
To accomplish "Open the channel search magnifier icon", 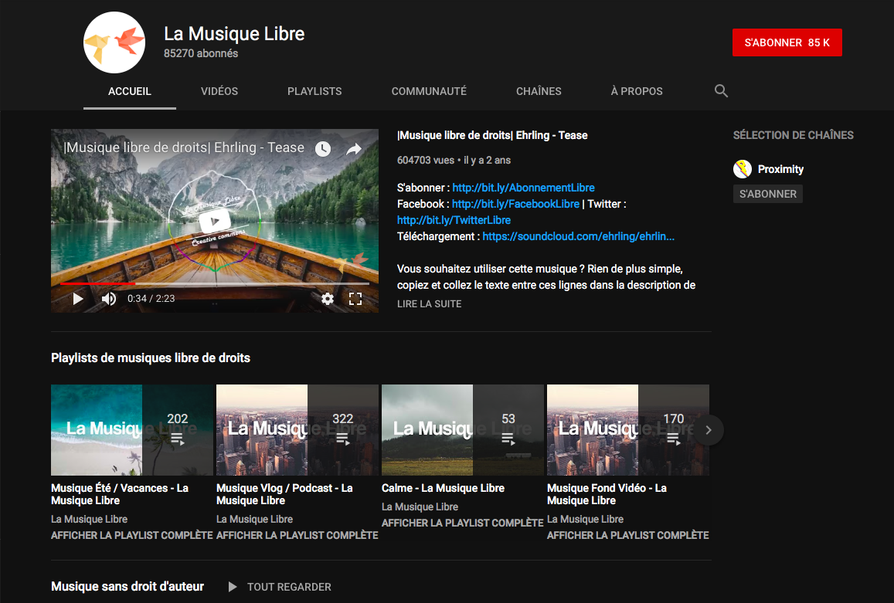I will coord(721,90).
